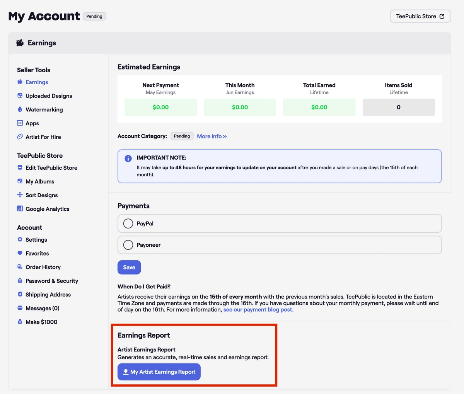This screenshot has height=394, width=464.
Task: Click the Watermarking droplet icon
Action: point(20,109)
